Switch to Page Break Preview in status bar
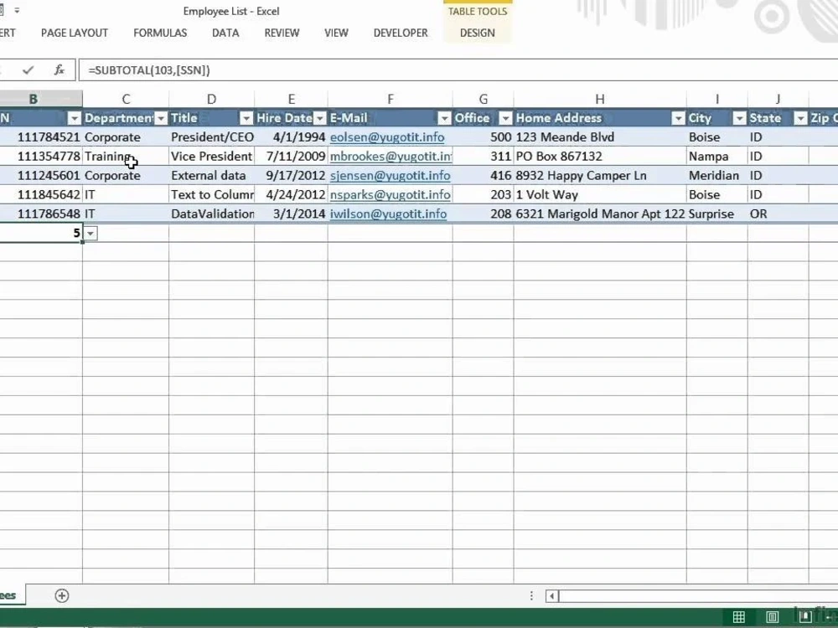This screenshot has height=628, width=838. point(805,617)
